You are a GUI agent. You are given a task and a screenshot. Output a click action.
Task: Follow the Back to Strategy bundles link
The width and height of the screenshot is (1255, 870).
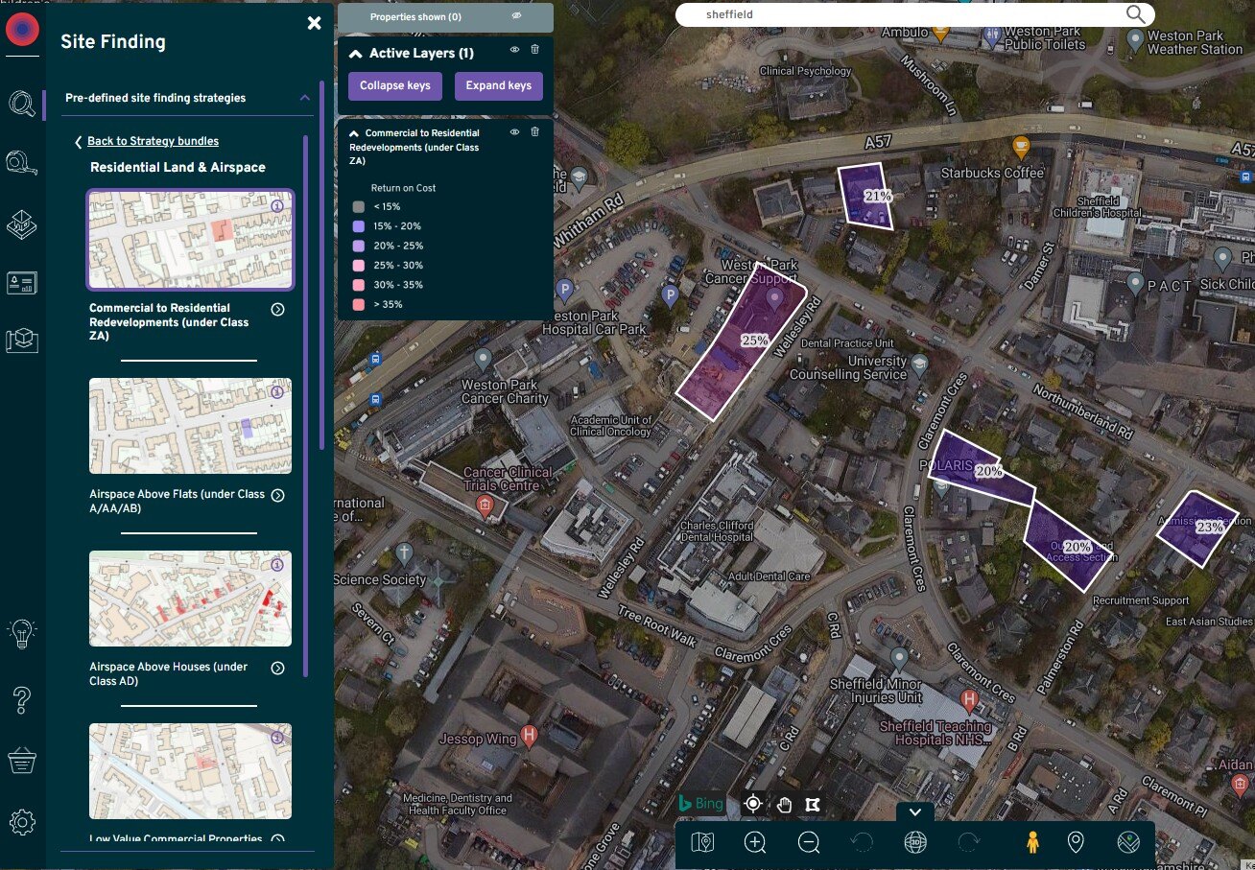point(154,141)
